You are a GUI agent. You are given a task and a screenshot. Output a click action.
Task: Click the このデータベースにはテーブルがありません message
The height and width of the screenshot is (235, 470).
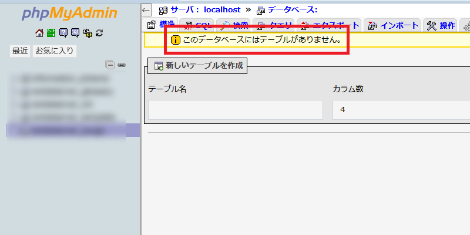[262, 40]
